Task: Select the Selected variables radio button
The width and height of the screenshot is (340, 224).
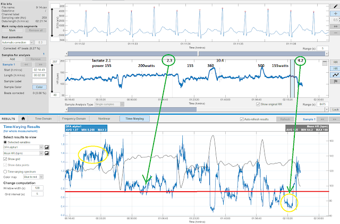Action: 5,142
